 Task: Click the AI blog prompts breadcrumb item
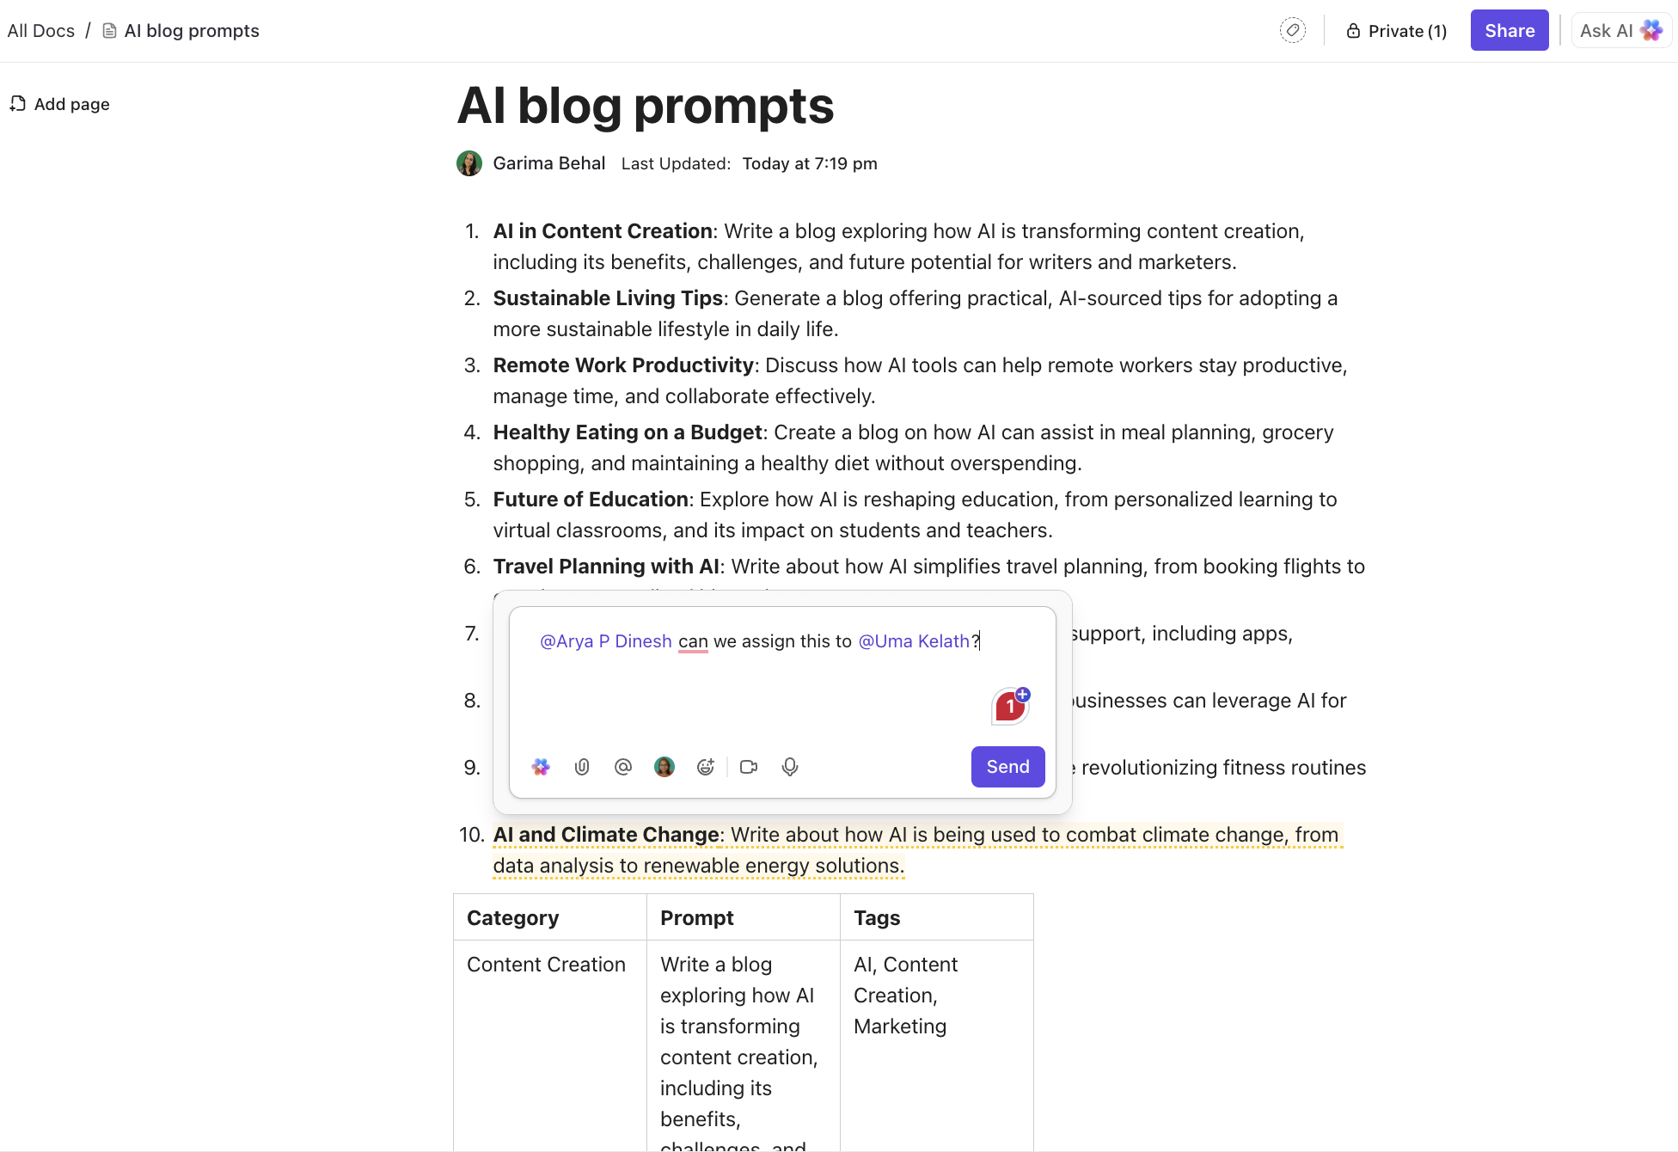pos(191,31)
